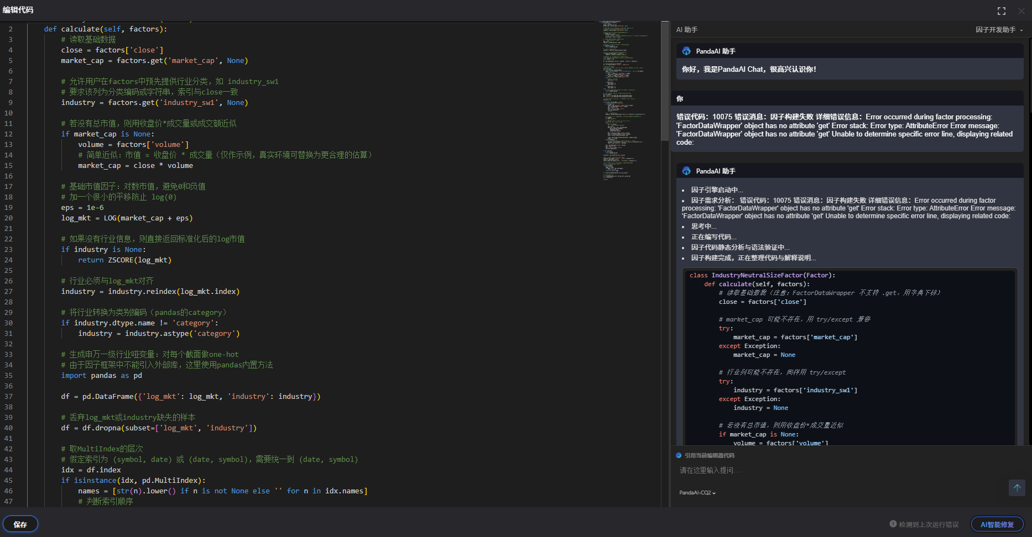
Task: Click 因子构建完成 status bullet
Action: [x=753, y=258]
